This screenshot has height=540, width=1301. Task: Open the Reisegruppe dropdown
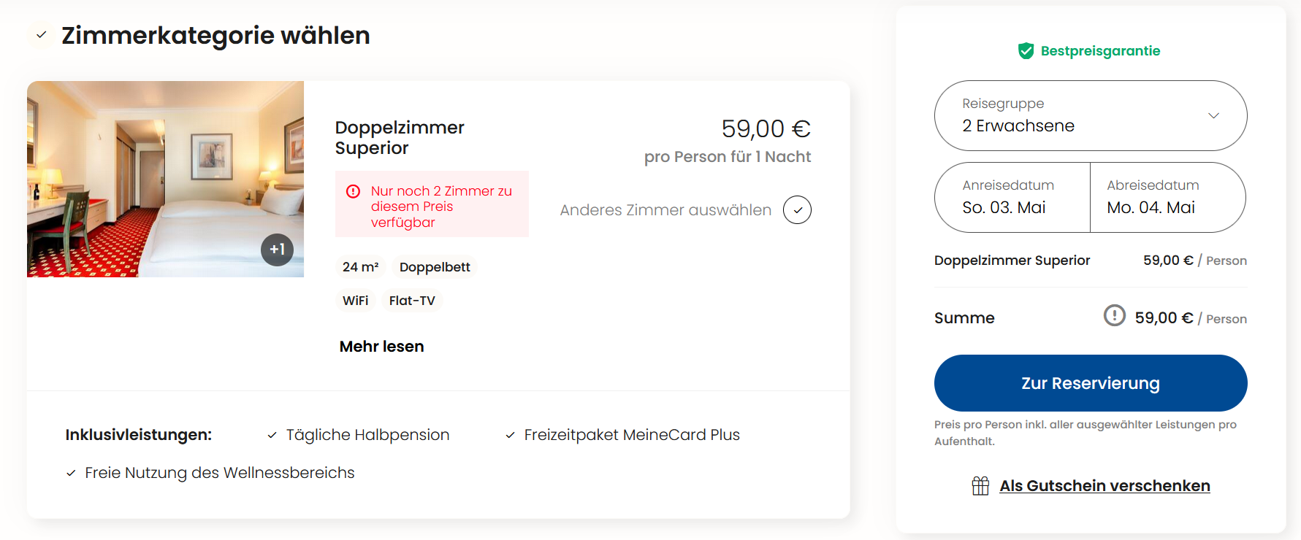tap(1089, 115)
